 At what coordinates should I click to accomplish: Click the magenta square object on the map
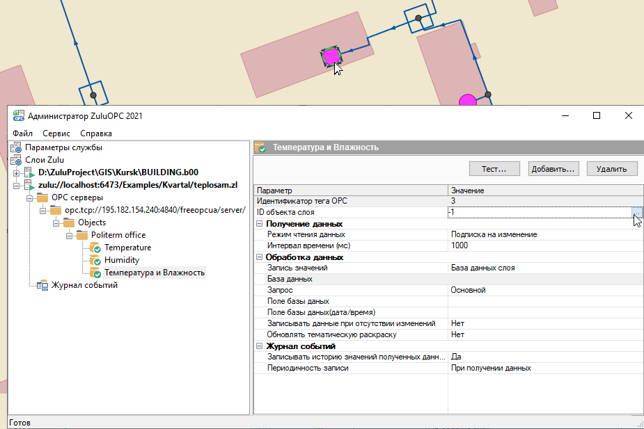coord(331,56)
